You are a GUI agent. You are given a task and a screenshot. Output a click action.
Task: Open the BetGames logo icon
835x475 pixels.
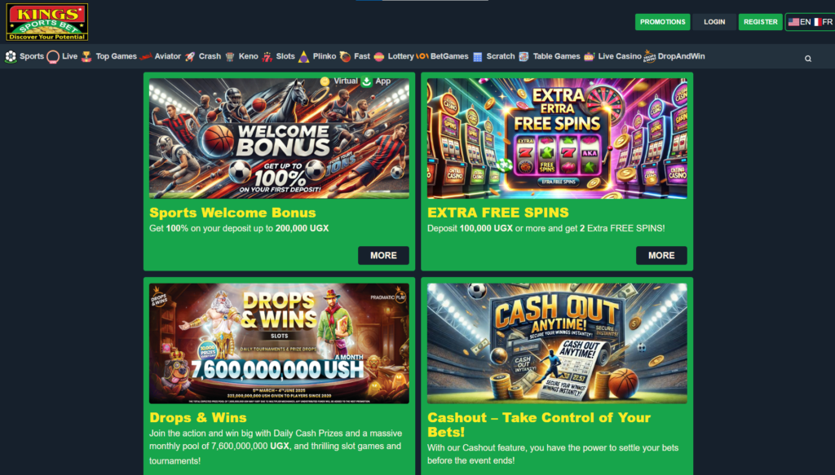pyautogui.click(x=422, y=56)
